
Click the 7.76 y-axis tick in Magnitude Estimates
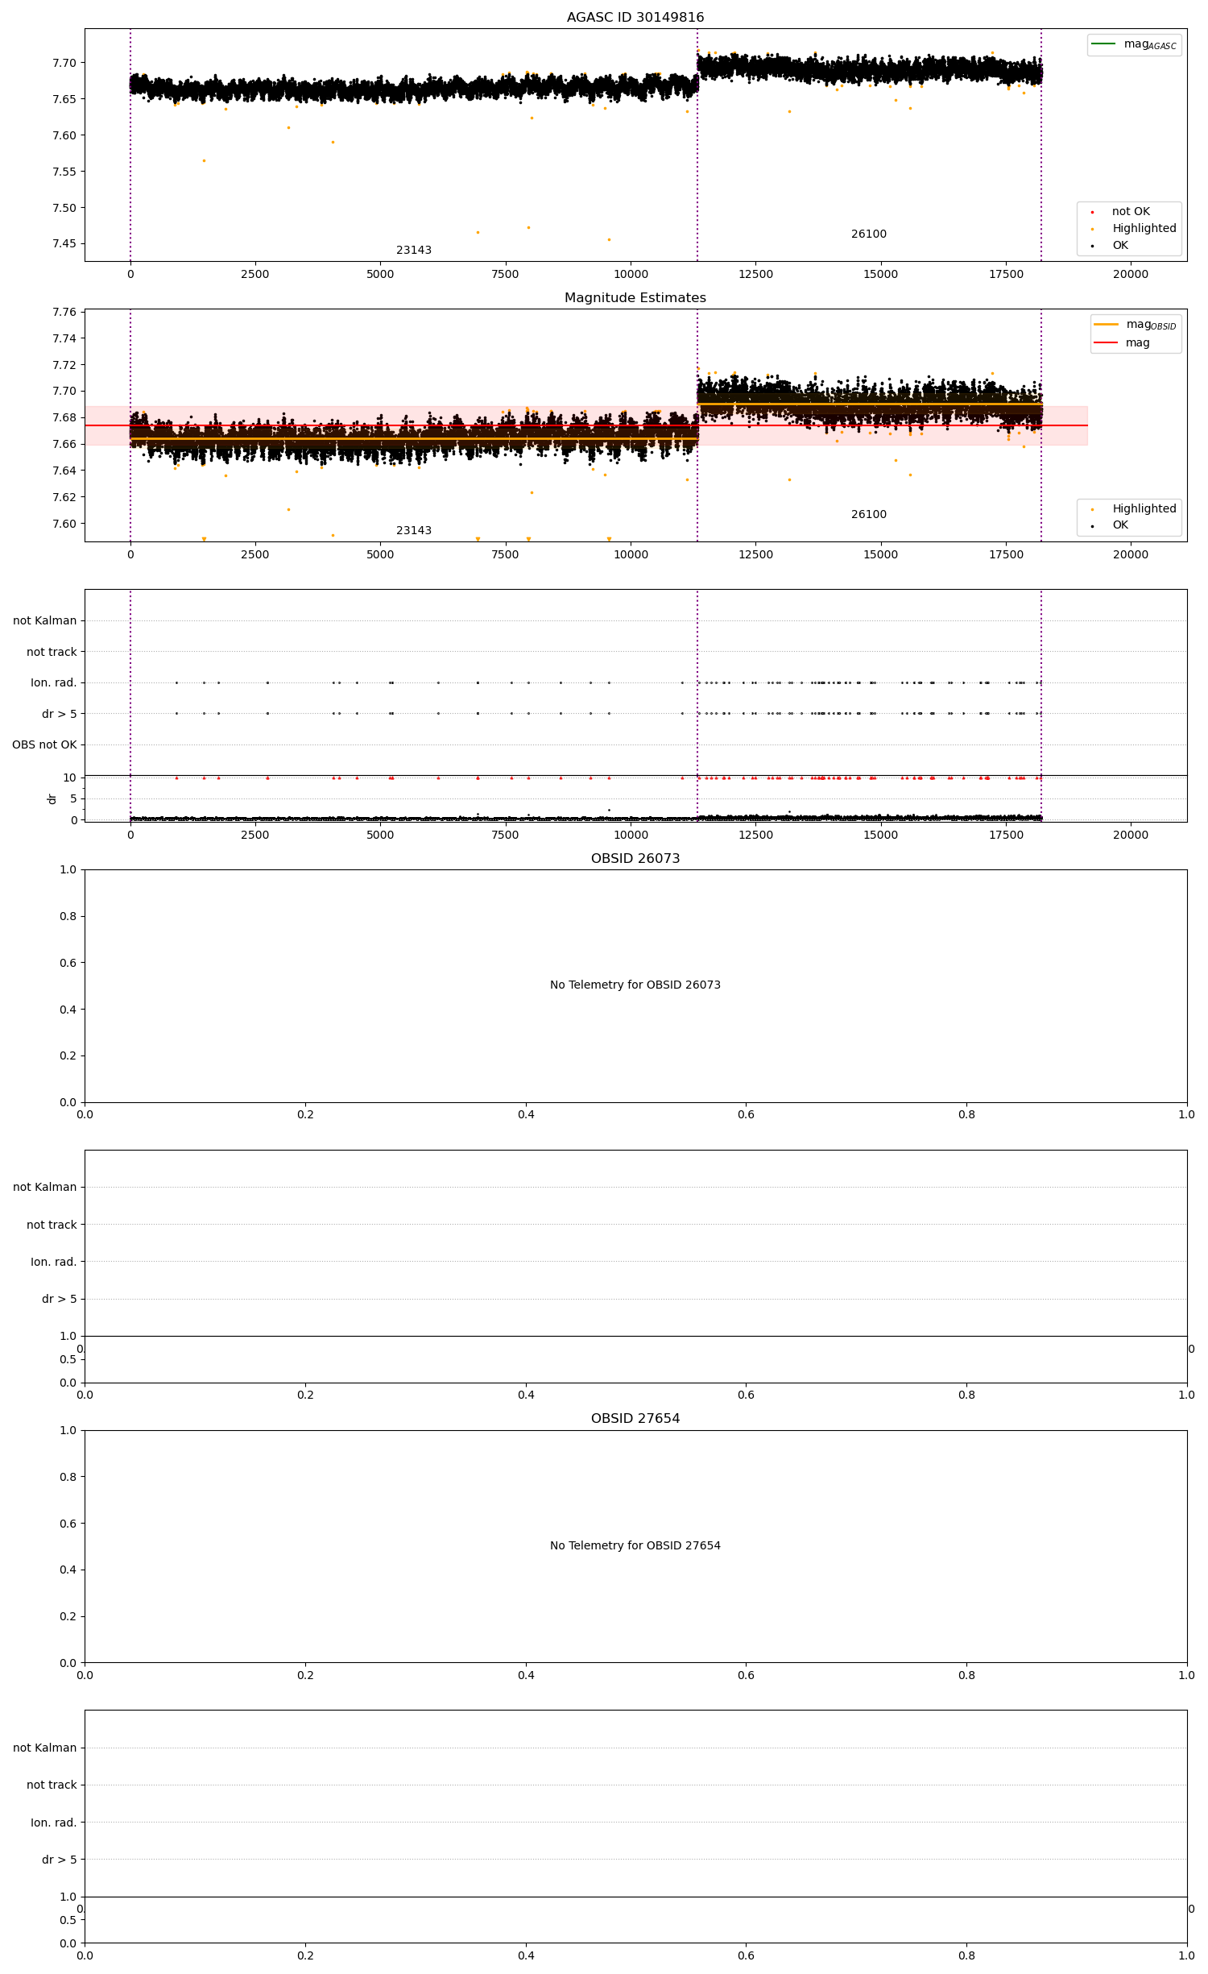pos(64,312)
